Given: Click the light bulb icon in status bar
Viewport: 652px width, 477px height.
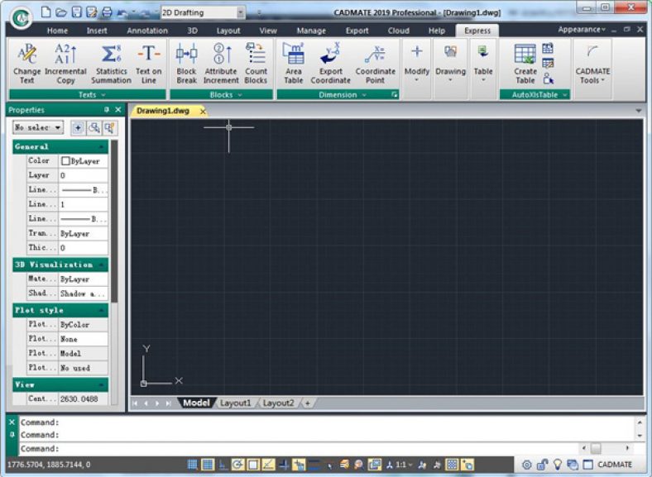Looking at the screenshot, I should point(557,465).
